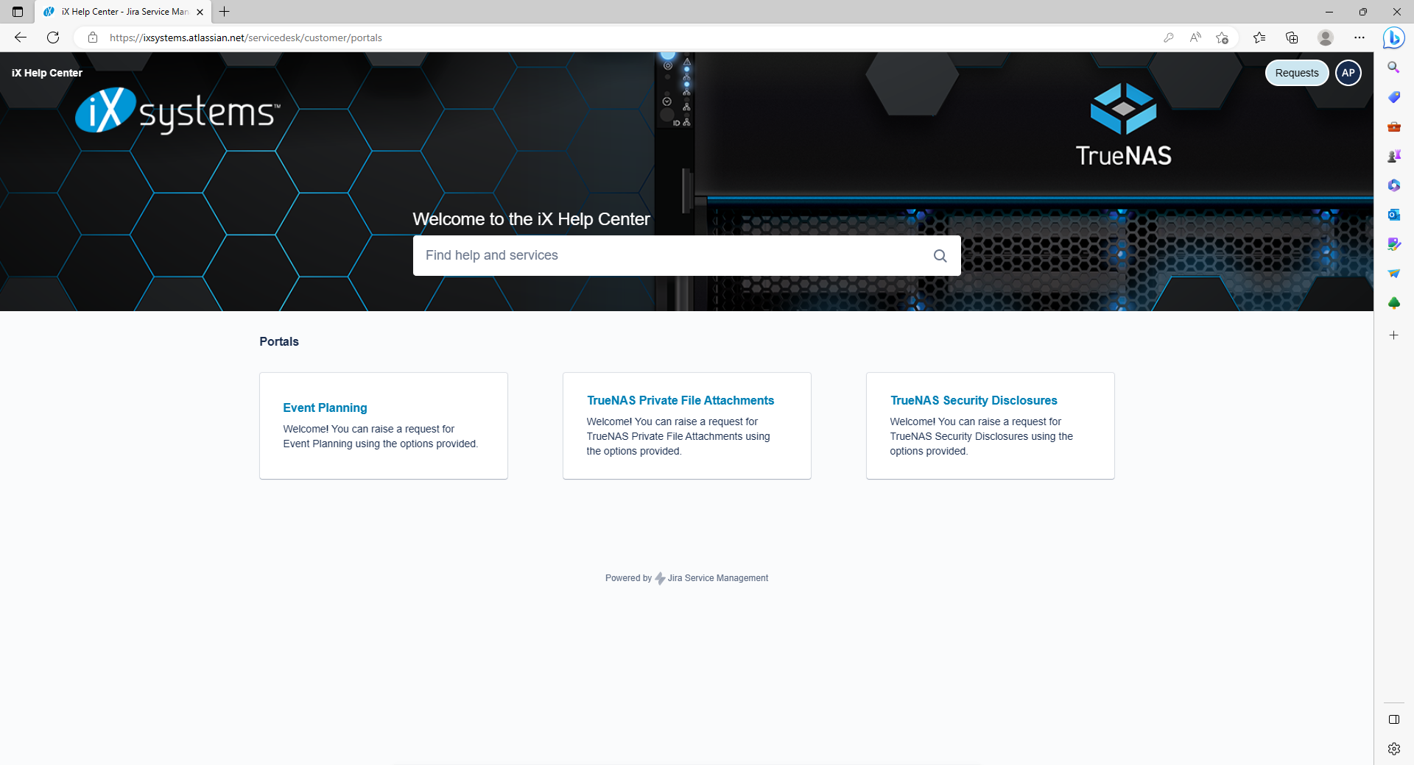Open sidebar settings gear icon

click(x=1393, y=749)
